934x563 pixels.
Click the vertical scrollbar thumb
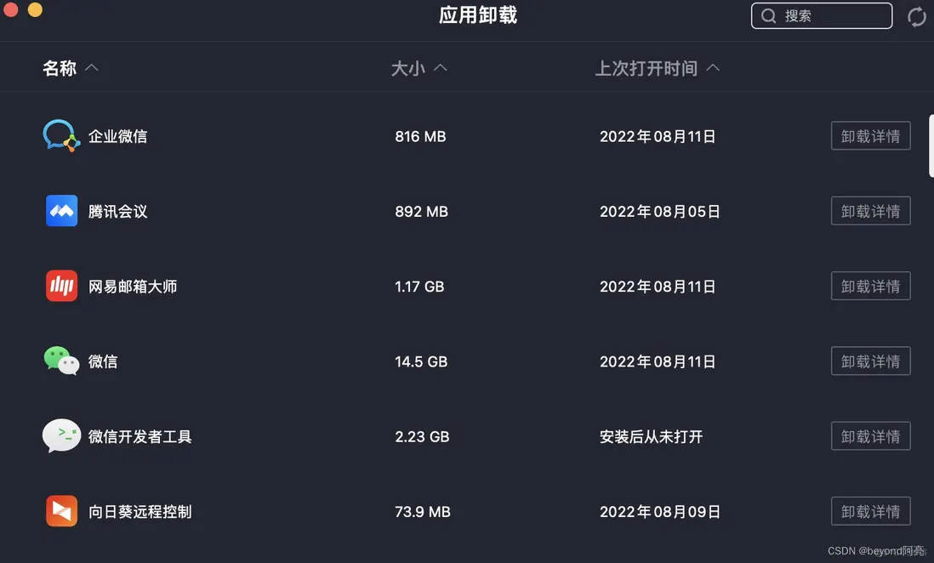pyautogui.click(x=930, y=145)
